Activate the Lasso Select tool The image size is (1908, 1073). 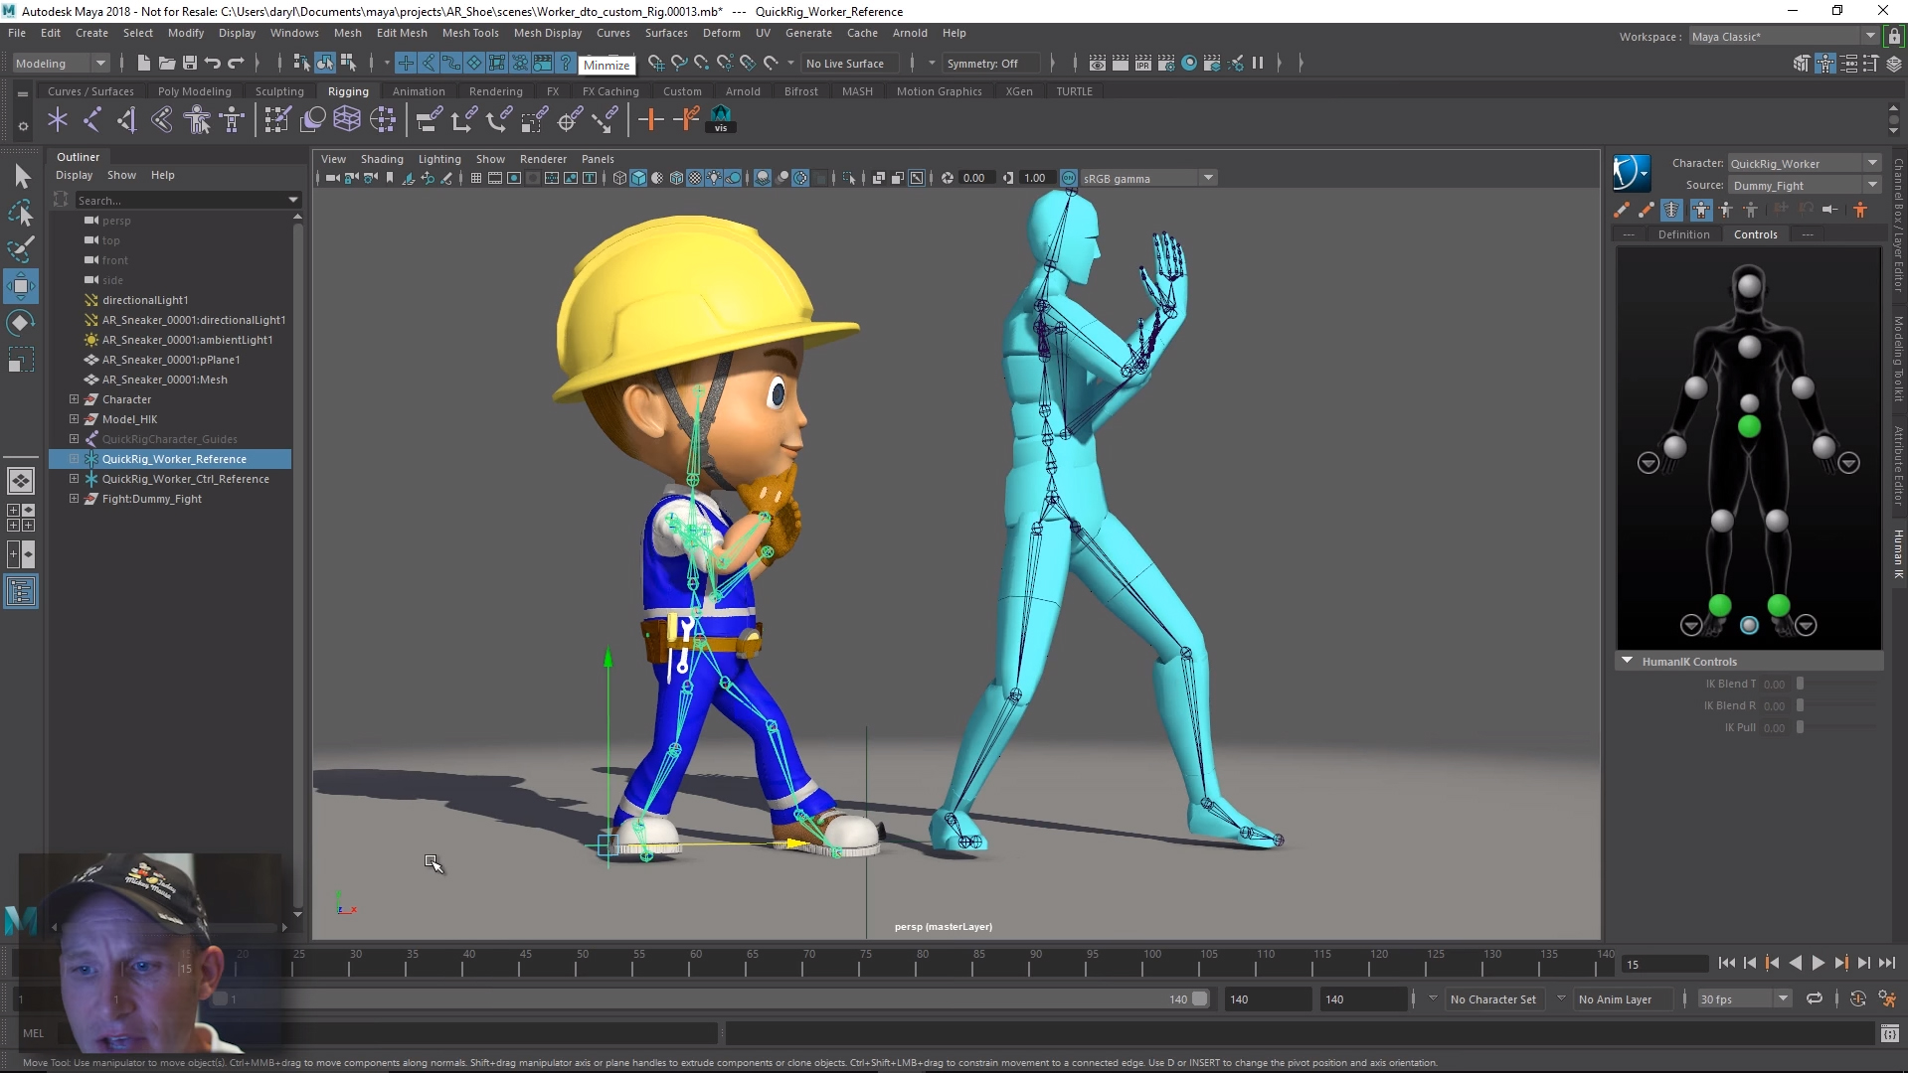coord(21,213)
